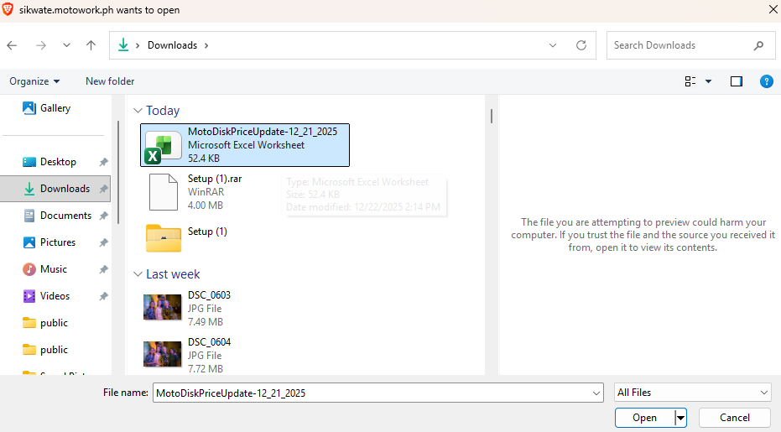Click the Search Downloads field
Image resolution: width=781 pixels, height=432 pixels.
pyautogui.click(x=679, y=45)
